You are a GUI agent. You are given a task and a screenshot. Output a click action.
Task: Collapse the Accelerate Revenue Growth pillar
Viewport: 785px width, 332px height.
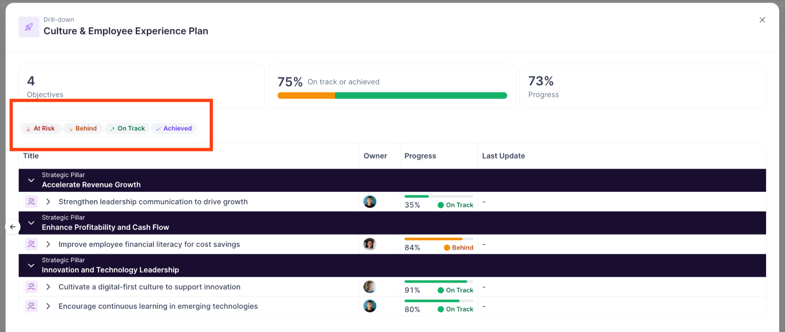(31, 180)
